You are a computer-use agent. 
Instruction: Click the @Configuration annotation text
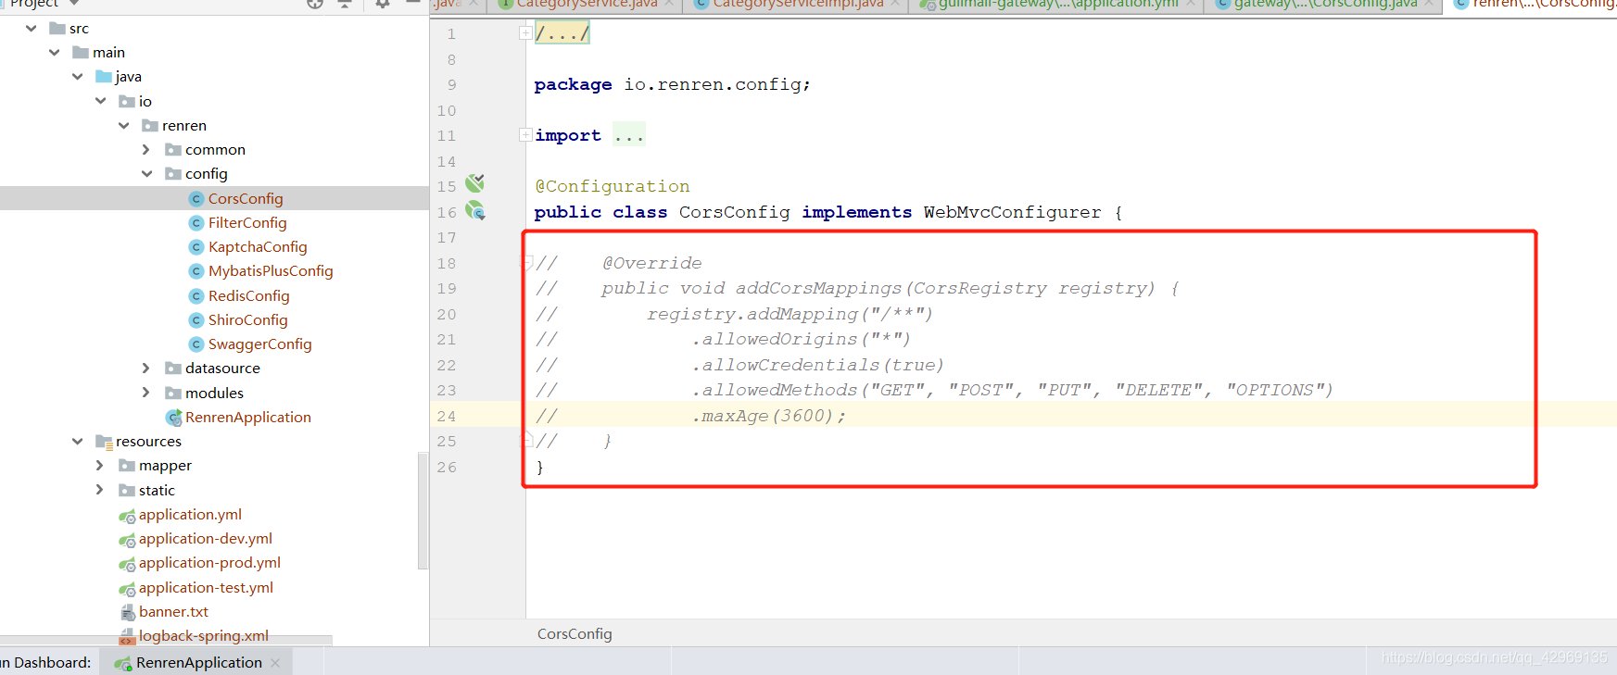(x=613, y=186)
